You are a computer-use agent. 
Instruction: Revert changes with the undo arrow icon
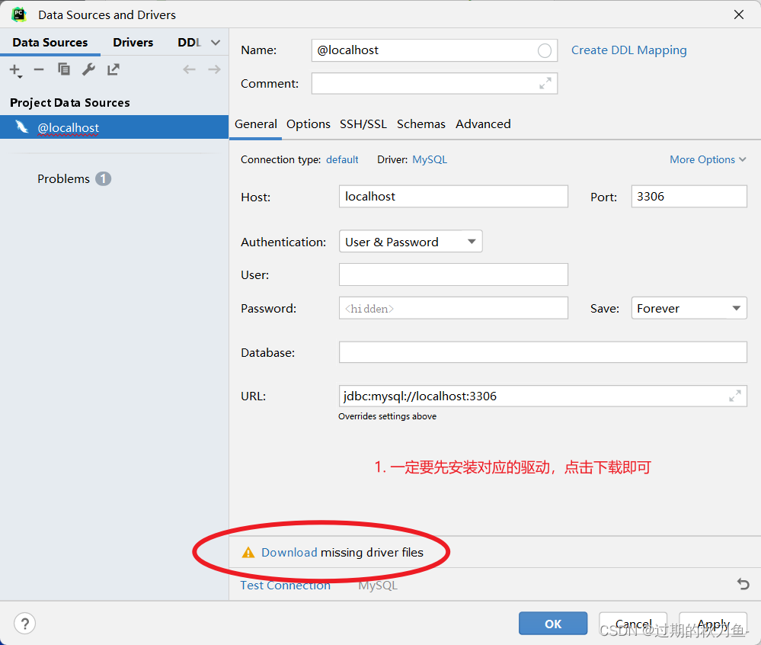pyautogui.click(x=743, y=584)
